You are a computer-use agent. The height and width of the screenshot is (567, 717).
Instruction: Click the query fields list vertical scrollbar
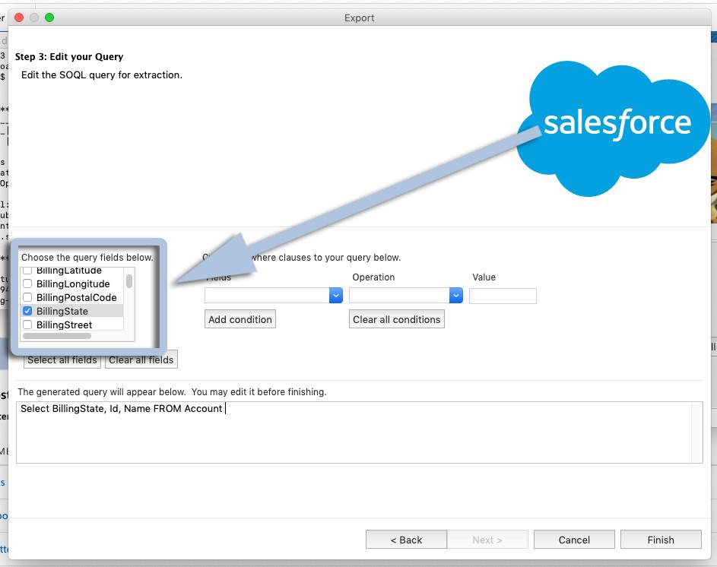point(129,282)
